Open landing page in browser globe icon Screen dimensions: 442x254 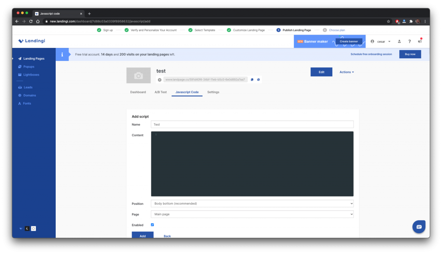point(258,79)
